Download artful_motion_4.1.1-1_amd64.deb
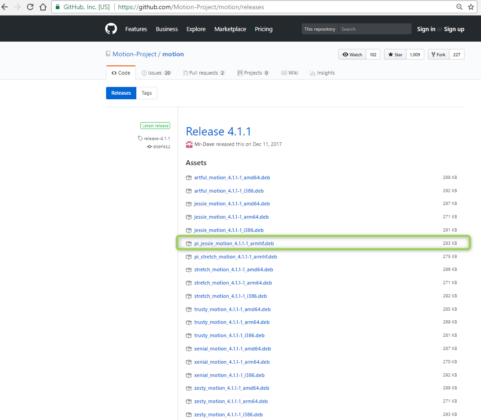The width and height of the screenshot is (481, 420). [x=232, y=178]
